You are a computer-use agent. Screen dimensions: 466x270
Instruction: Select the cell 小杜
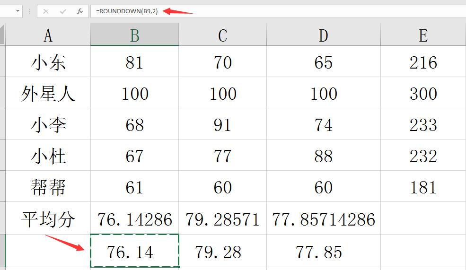click(48, 155)
